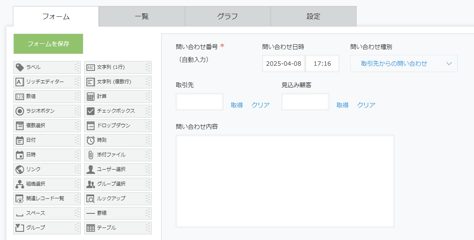Select the ルックアップ field icon
The height and width of the screenshot is (240, 474).
click(90, 199)
